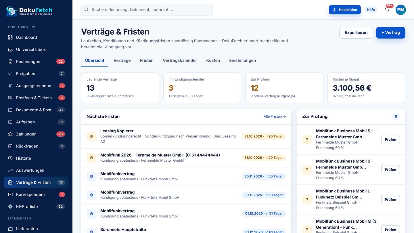The width and height of the screenshot is (414, 233).
Task: Select the Rechnungen document icon
Action: [x=10, y=62]
